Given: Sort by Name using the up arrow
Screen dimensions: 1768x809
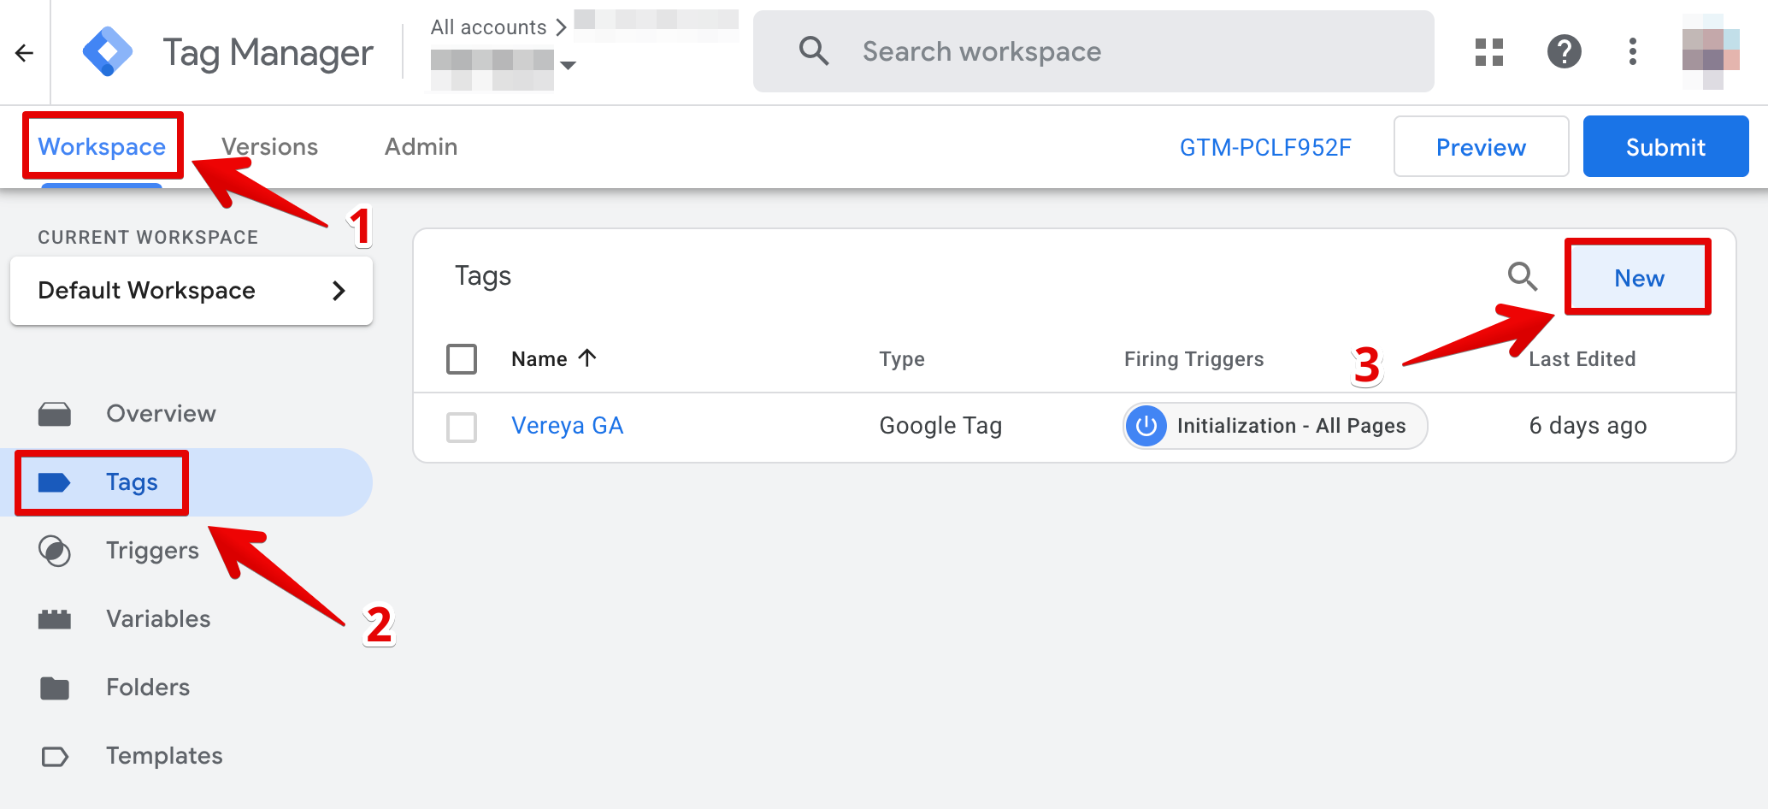Looking at the screenshot, I should click(587, 357).
